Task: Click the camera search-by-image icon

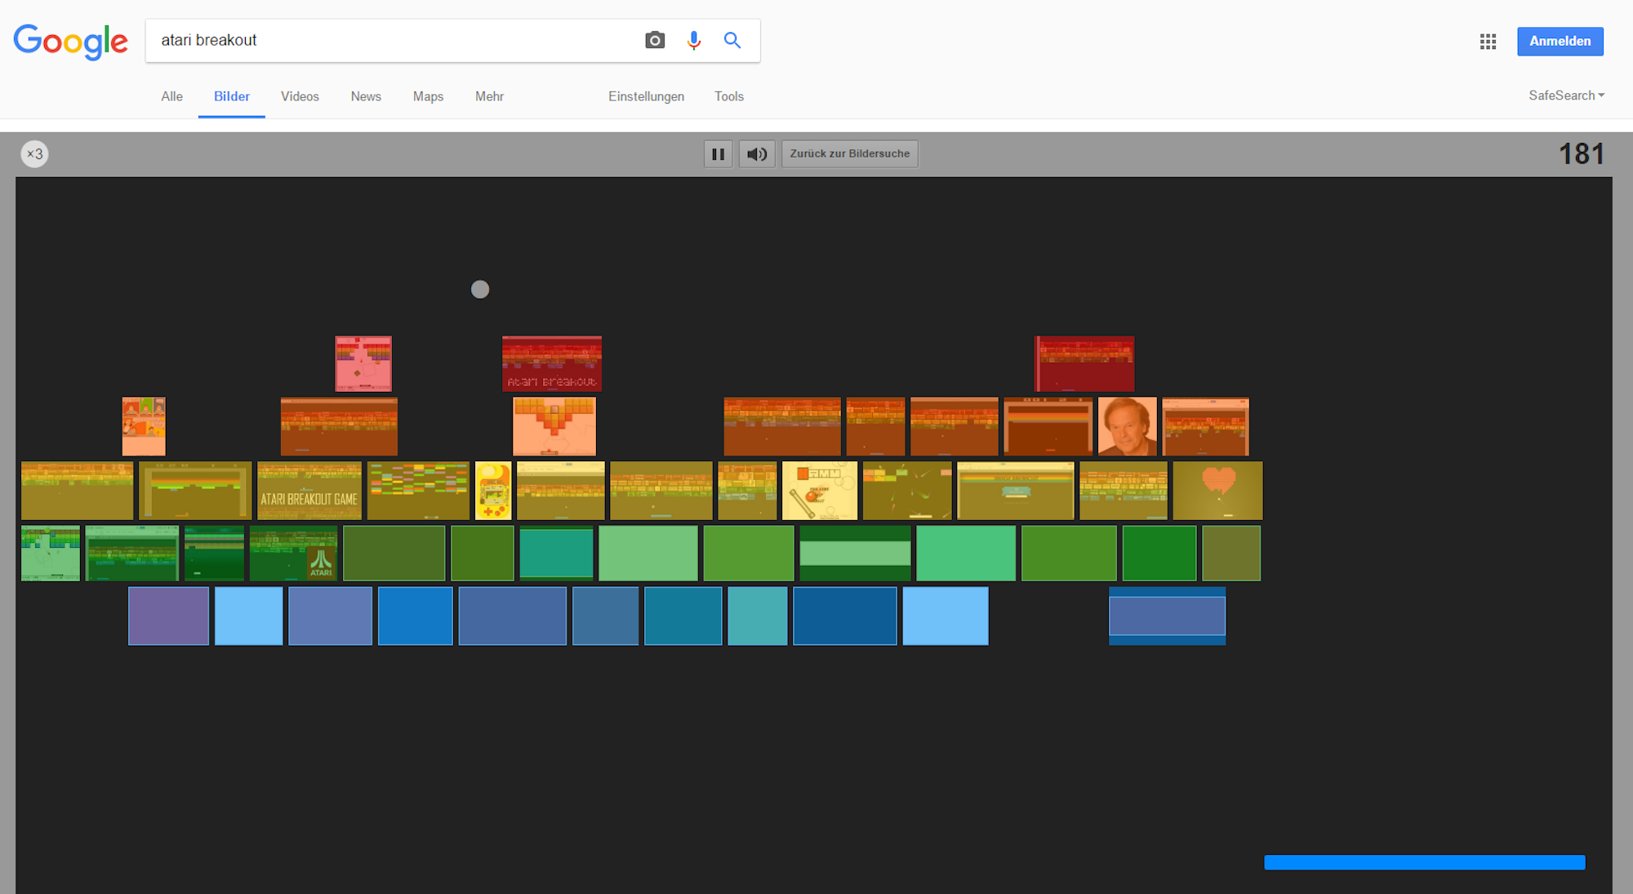Action: click(x=655, y=40)
